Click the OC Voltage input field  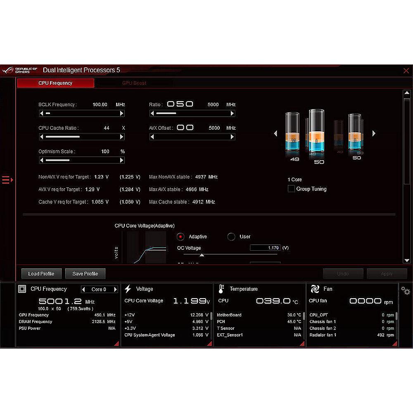pos(265,248)
